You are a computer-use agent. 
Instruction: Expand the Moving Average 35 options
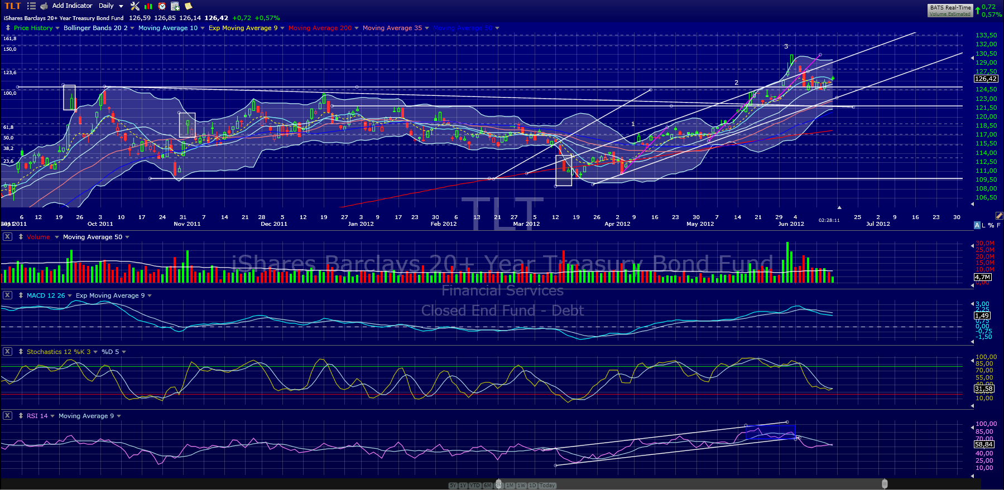[x=427, y=28]
